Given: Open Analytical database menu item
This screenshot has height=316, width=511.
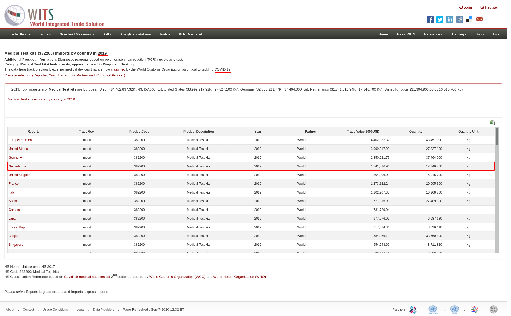Looking at the screenshot, I should tap(135, 34).
